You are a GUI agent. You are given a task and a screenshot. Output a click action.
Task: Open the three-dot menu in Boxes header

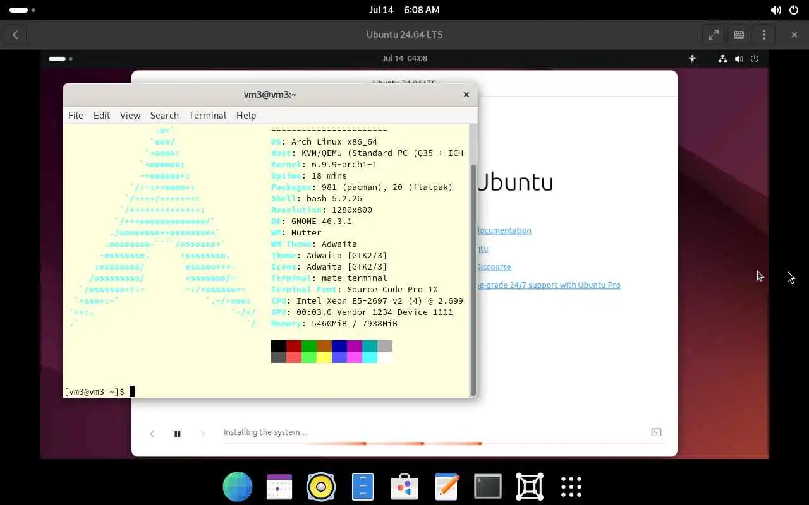click(x=764, y=35)
